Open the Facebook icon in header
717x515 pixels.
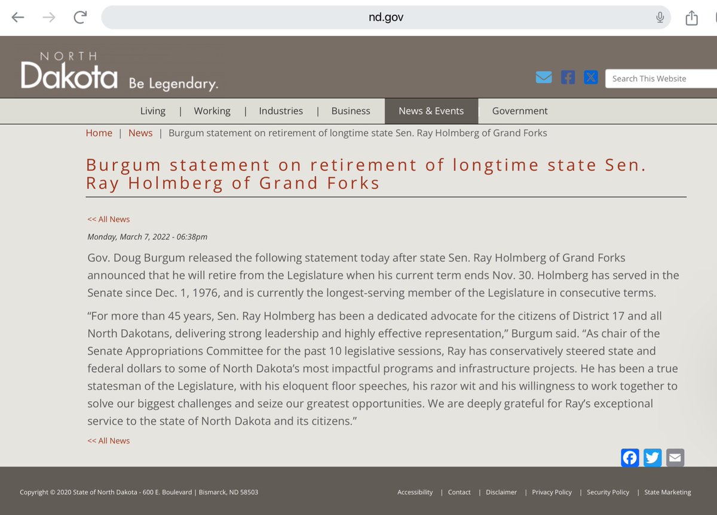click(568, 78)
